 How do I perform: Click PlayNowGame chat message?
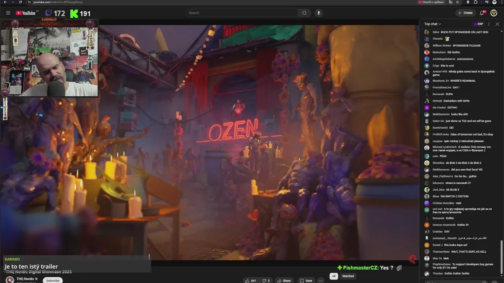(463, 266)
